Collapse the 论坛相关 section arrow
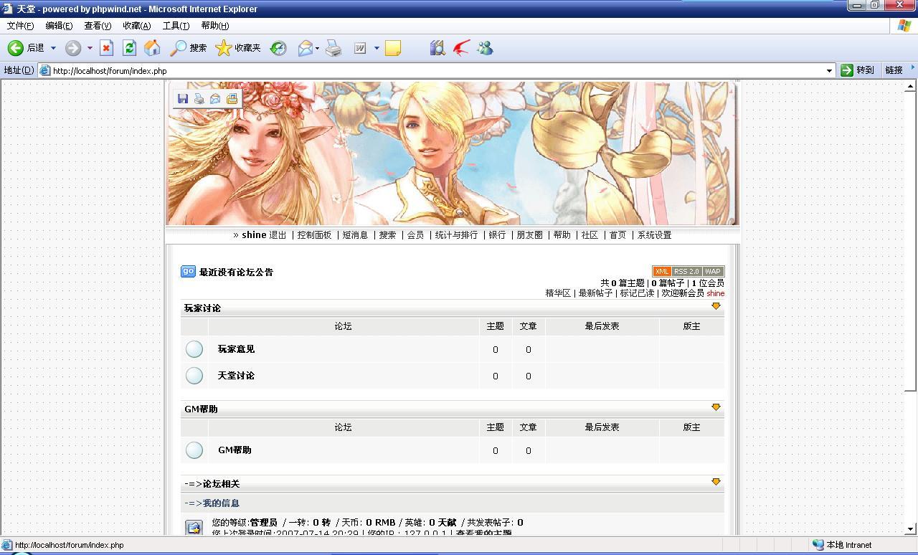Viewport: 918px width, 555px height. (x=715, y=482)
